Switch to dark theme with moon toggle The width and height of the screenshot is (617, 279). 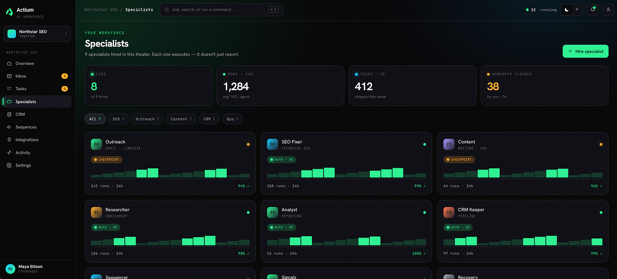click(x=567, y=9)
